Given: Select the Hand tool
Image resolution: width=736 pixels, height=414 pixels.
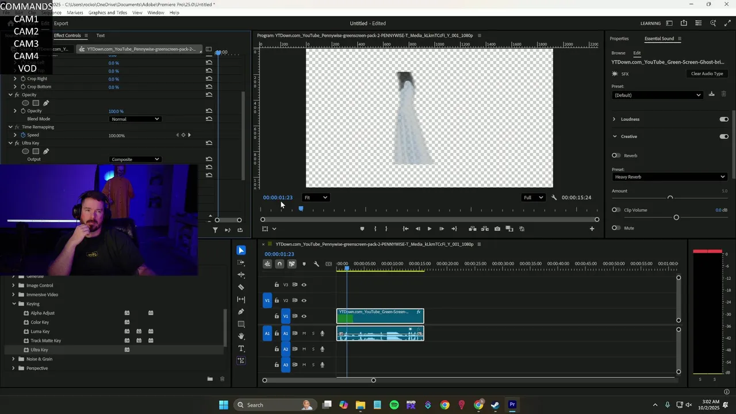Looking at the screenshot, I should (x=241, y=336).
